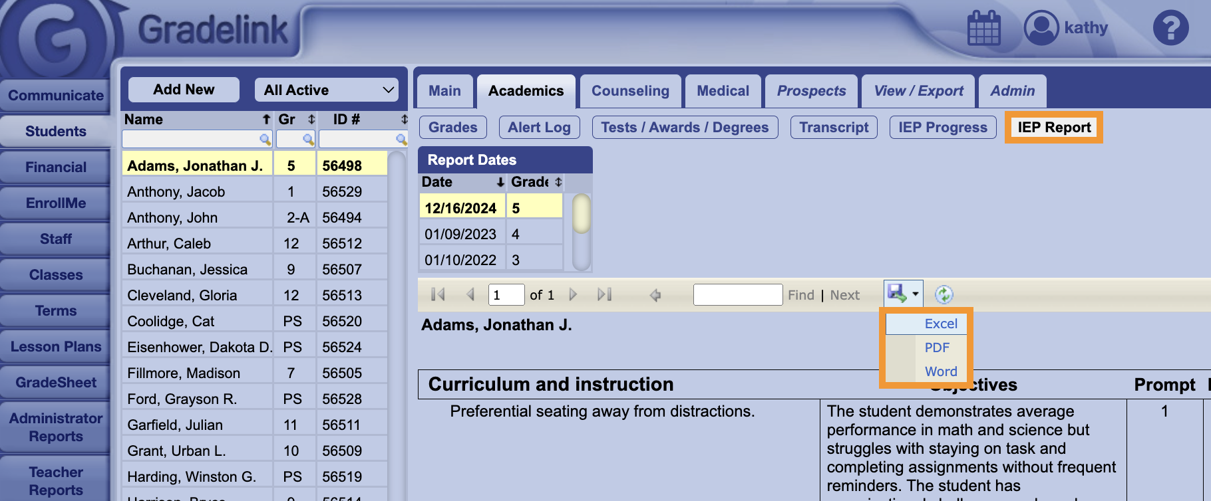The image size is (1211, 501).
Task: Sort student list by Name arrow
Action: click(266, 120)
